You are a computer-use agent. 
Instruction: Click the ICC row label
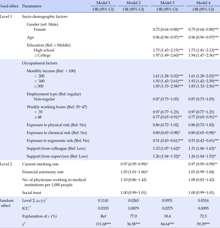[x=26, y=208]
